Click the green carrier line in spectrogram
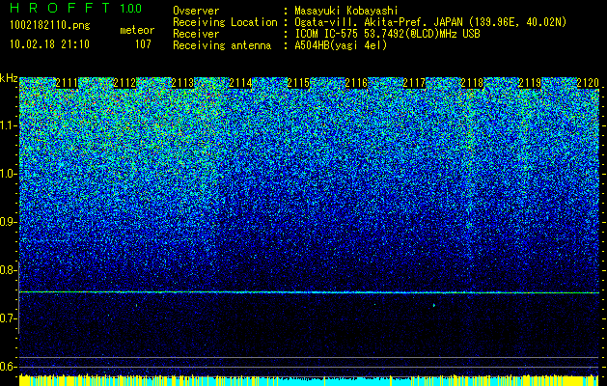Screen dimensions: 607x386 309,292
